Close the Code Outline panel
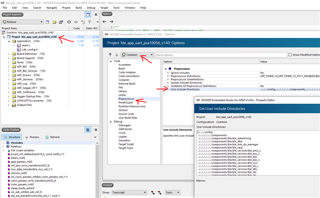This screenshot has height=198, width=320. [96, 130]
